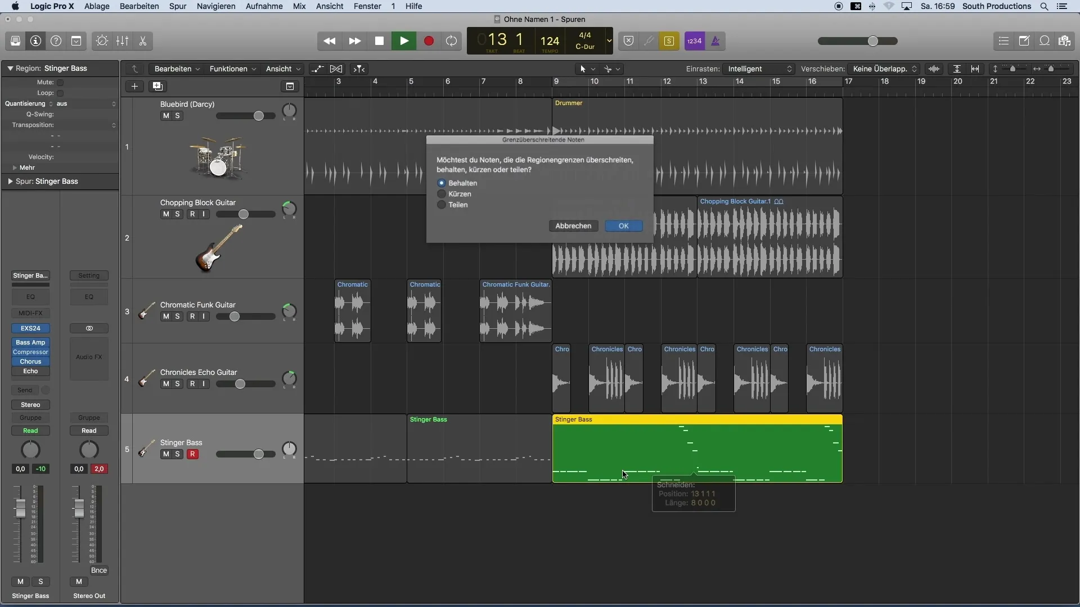Toggle the purple Count-in 1234 button
The image size is (1080, 607).
pos(695,41)
